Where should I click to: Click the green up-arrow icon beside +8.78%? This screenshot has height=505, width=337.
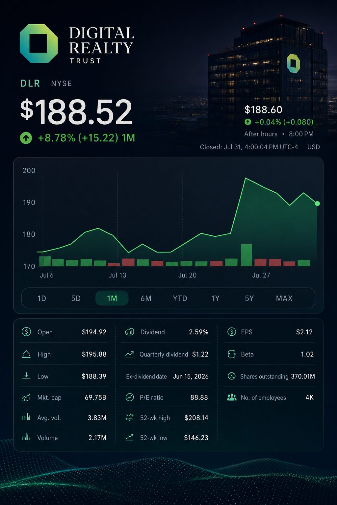(26, 138)
